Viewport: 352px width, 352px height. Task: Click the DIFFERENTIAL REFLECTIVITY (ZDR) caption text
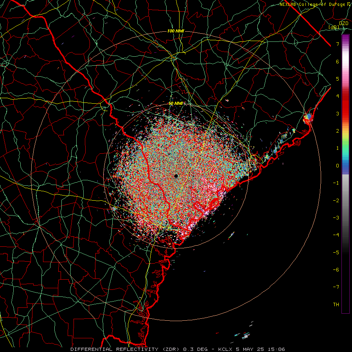click(x=126, y=349)
